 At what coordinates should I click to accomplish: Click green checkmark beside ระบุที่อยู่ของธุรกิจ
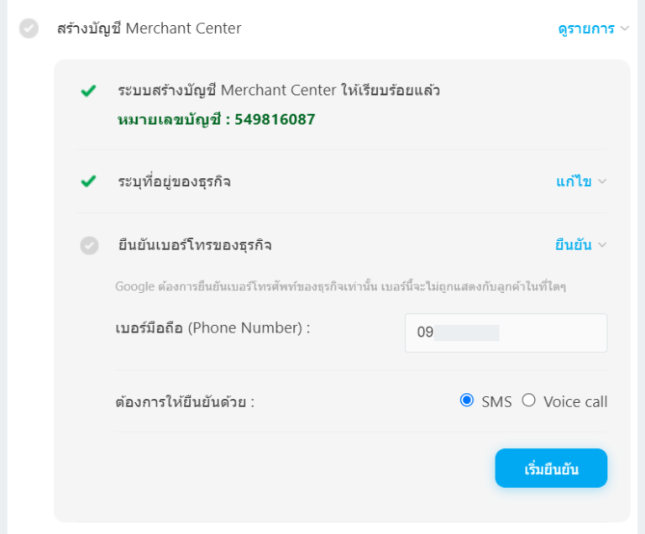(x=88, y=181)
